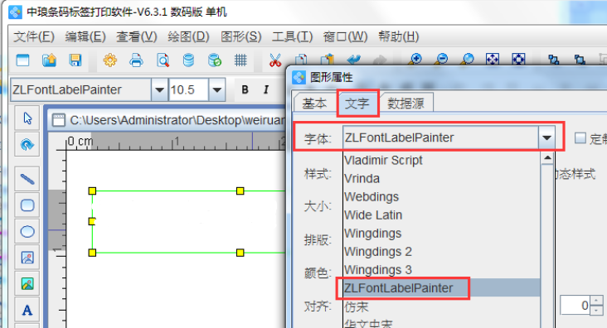Open the 绘图(D) menu
Viewport: 607px width, 328px height.
coord(188,36)
